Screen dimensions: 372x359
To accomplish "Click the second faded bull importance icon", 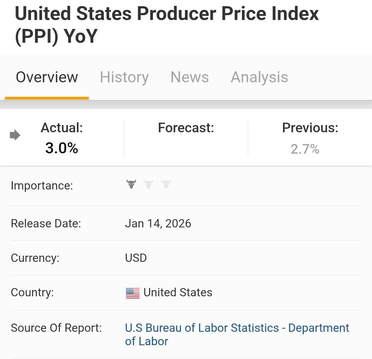I will [148, 184].
